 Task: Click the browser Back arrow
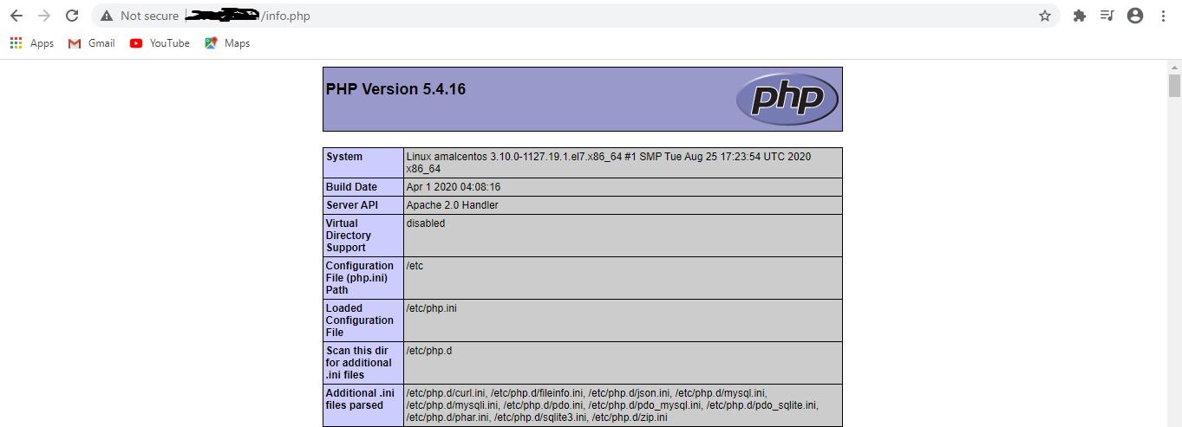coord(16,16)
